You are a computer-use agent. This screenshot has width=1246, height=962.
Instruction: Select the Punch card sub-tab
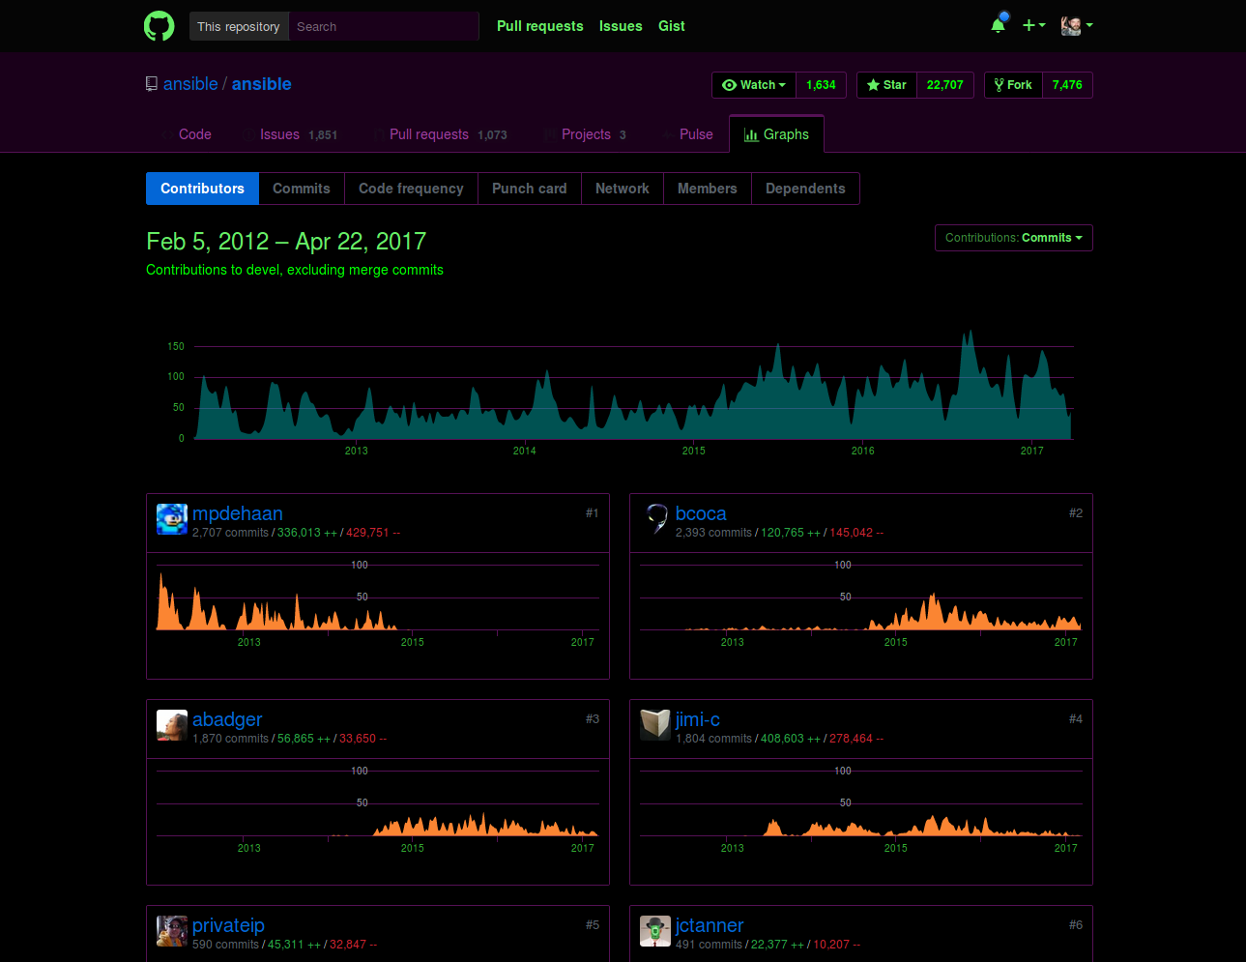click(x=530, y=189)
